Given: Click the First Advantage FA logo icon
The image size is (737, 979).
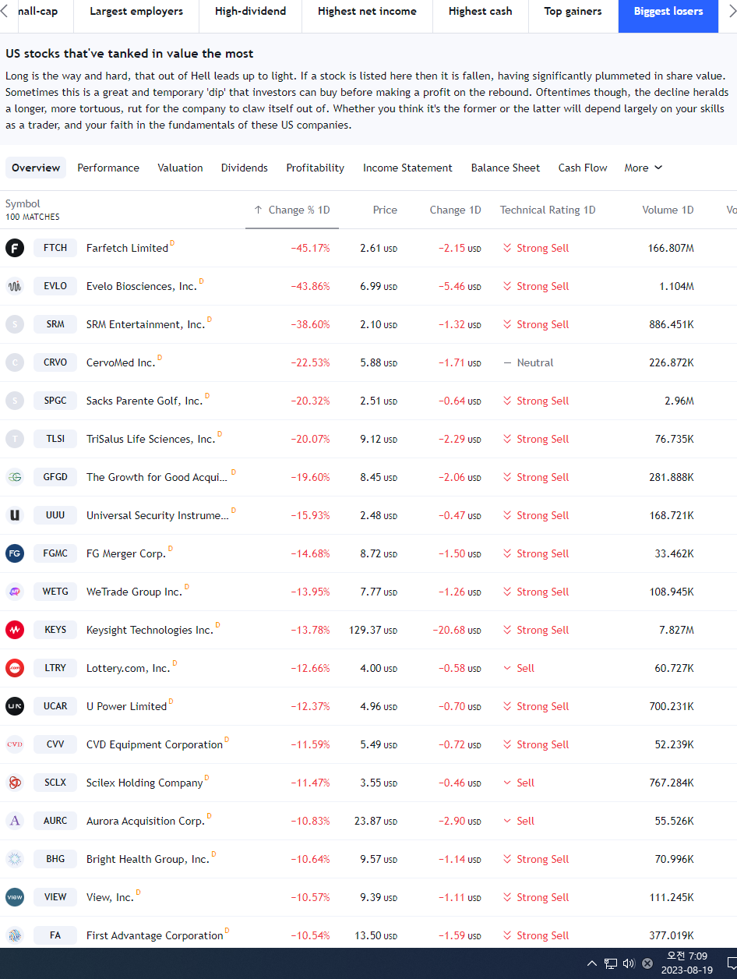Looking at the screenshot, I should point(15,935).
